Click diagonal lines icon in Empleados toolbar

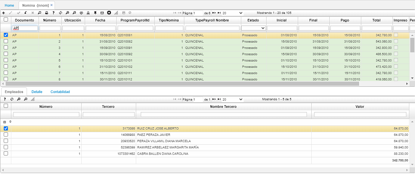[x=32, y=99]
